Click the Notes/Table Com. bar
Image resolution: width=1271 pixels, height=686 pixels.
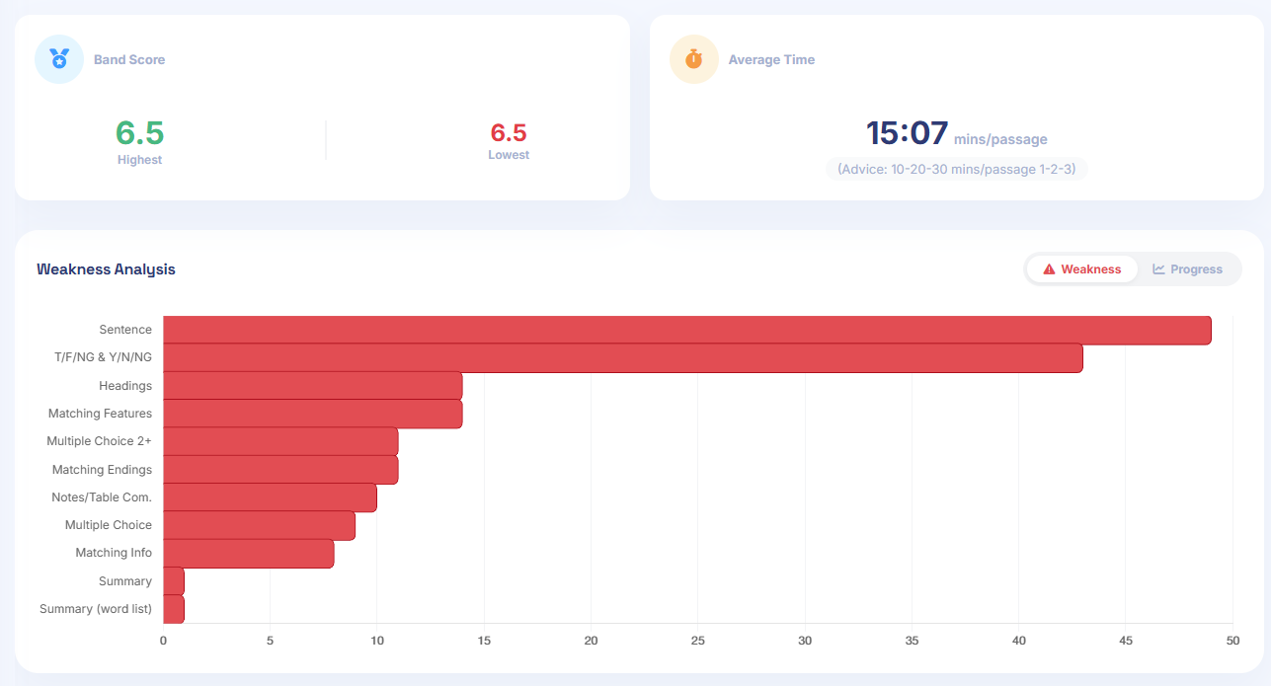point(270,497)
